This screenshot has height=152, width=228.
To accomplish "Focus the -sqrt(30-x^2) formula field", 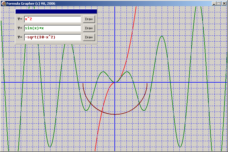I will tap(52, 37).
